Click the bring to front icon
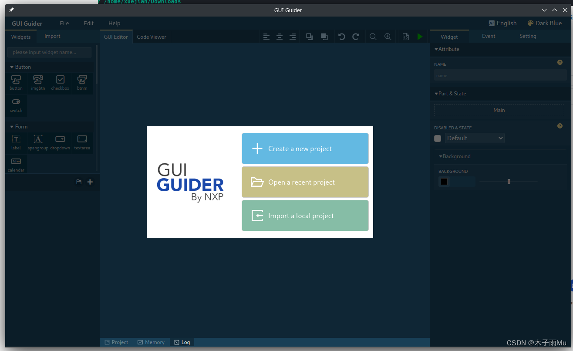This screenshot has height=351, width=573. (310, 37)
